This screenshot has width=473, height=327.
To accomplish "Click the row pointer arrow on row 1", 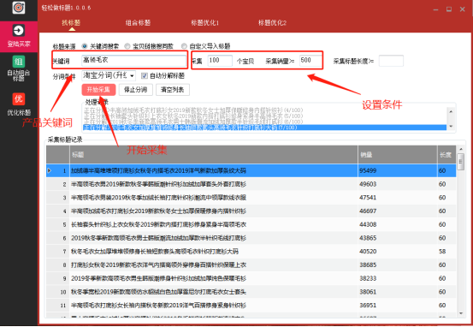I will pyautogui.click(x=50, y=171).
